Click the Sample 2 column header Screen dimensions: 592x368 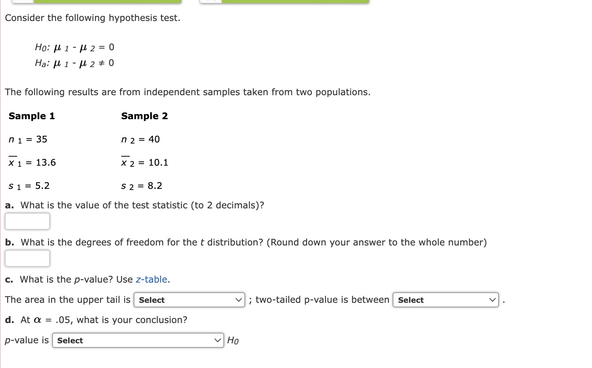[144, 116]
